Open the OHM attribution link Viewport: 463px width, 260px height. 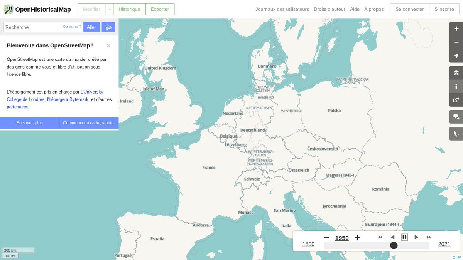point(457,257)
